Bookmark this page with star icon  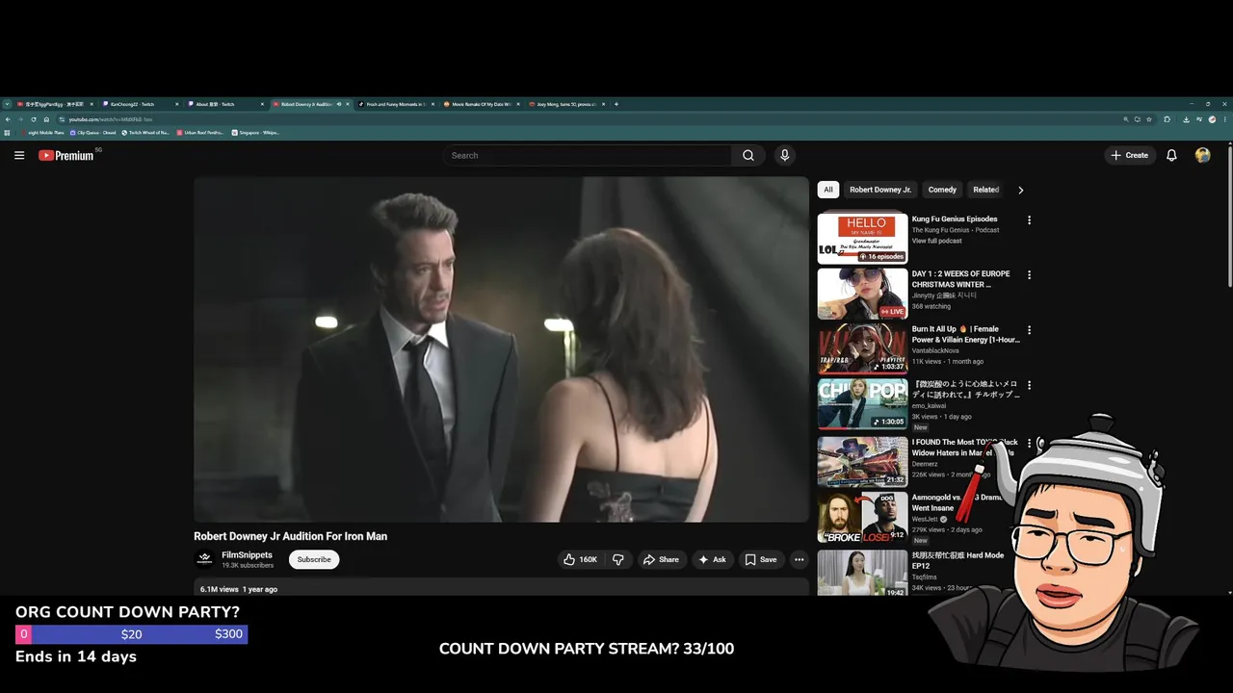pyautogui.click(x=1149, y=119)
